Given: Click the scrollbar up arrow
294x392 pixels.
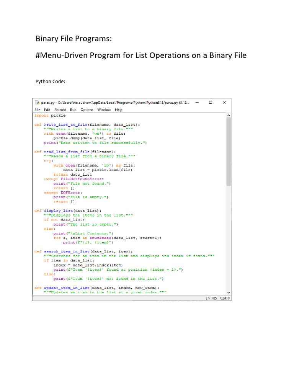Looking at the screenshot, I should (x=229, y=115).
